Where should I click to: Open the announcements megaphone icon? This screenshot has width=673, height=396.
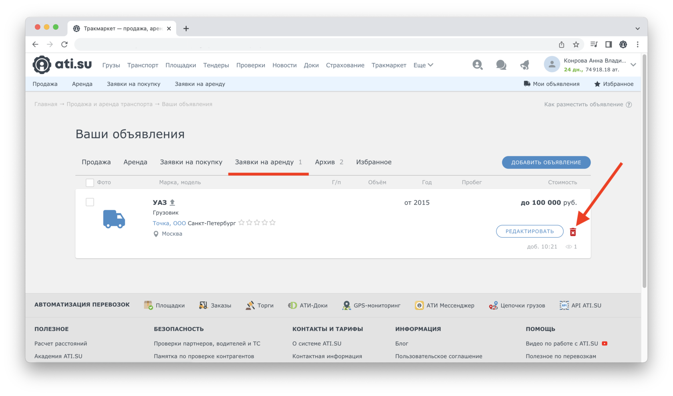click(525, 65)
